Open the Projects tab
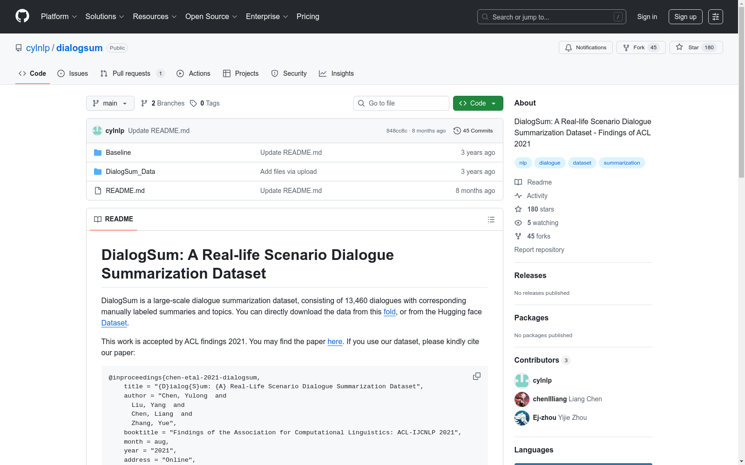 coord(241,73)
